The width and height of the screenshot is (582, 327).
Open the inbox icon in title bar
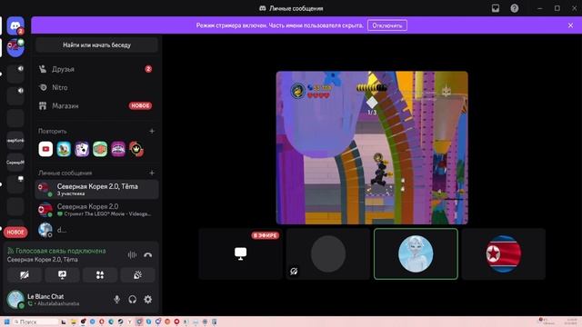[x=496, y=8]
